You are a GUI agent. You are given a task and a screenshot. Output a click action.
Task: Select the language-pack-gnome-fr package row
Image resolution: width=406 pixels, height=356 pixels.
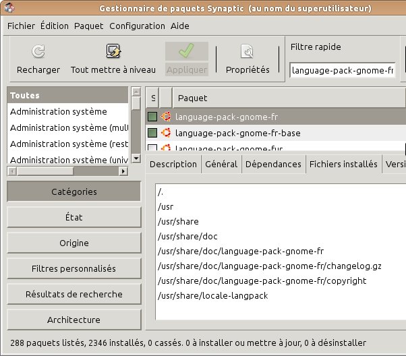pyautogui.click(x=276, y=117)
